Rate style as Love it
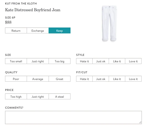The height and width of the screenshot is (128, 148). tap(133, 61)
